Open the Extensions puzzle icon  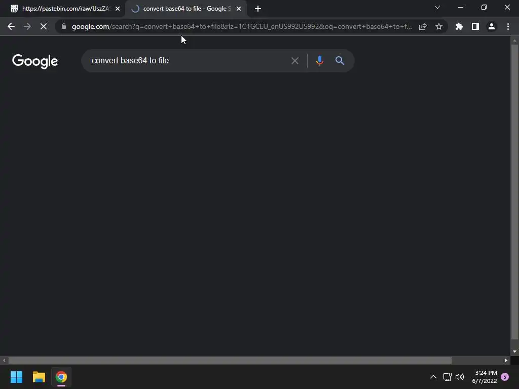coord(459,26)
